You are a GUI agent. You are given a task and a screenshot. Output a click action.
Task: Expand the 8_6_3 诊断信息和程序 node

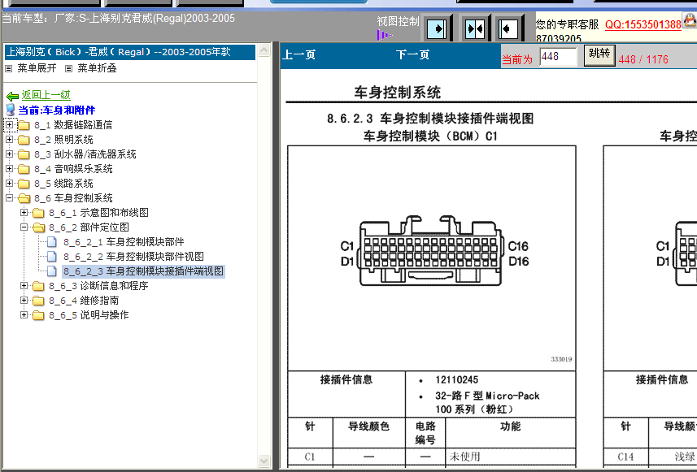coord(24,285)
